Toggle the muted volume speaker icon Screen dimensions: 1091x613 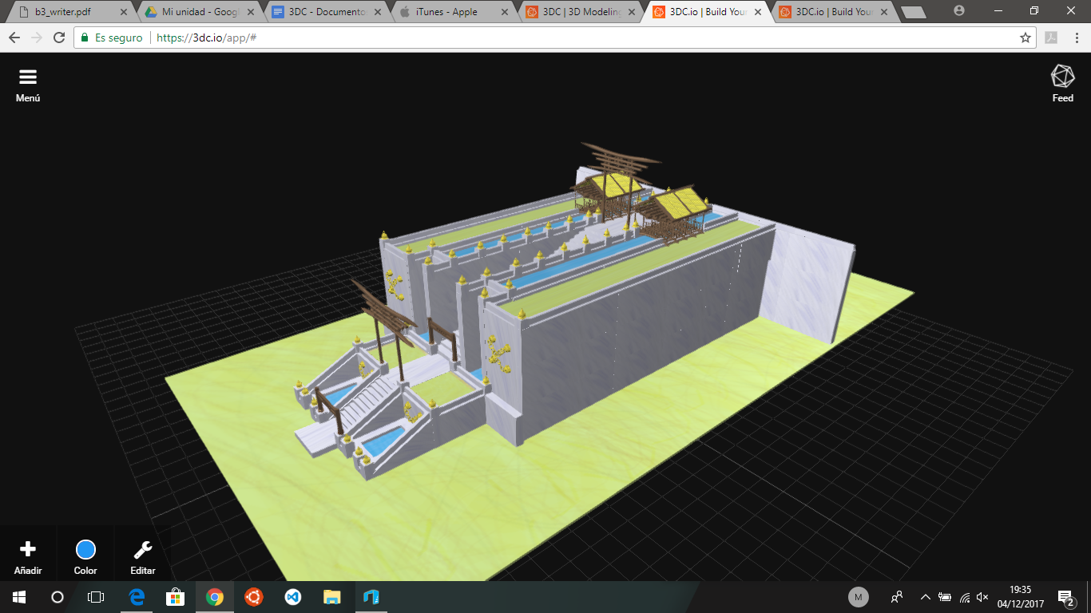tap(983, 597)
